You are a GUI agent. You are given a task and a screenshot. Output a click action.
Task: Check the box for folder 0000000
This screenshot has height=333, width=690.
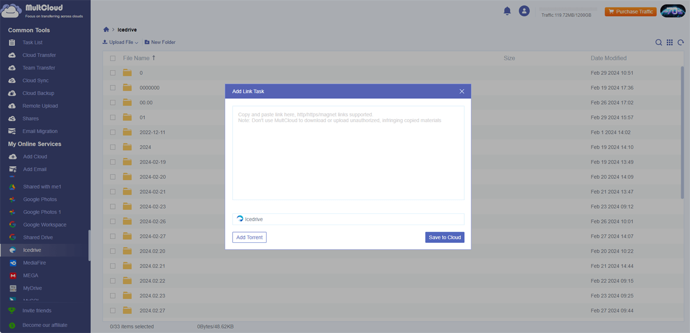point(113,88)
